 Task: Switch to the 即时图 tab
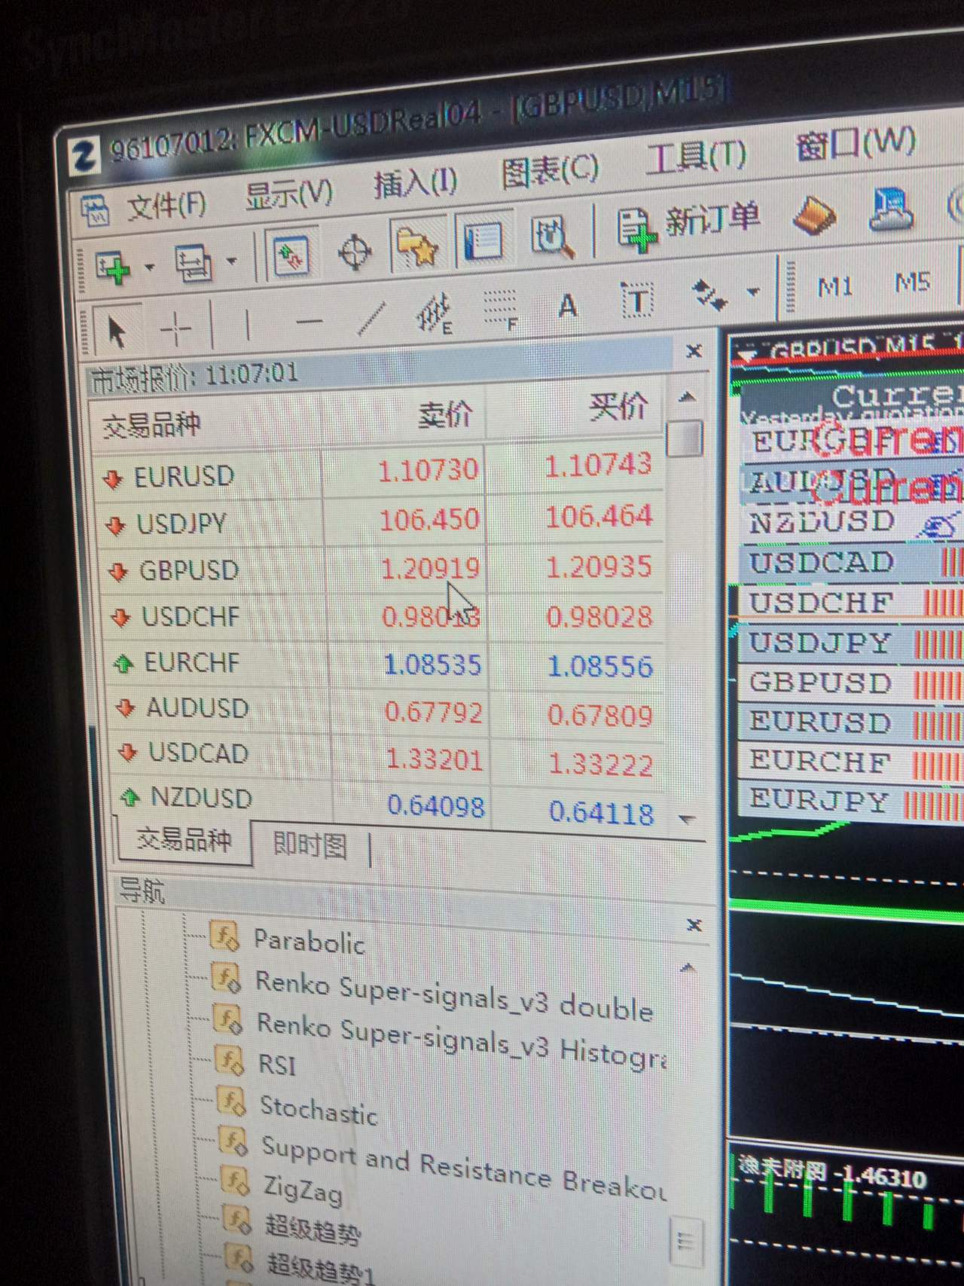click(x=310, y=845)
